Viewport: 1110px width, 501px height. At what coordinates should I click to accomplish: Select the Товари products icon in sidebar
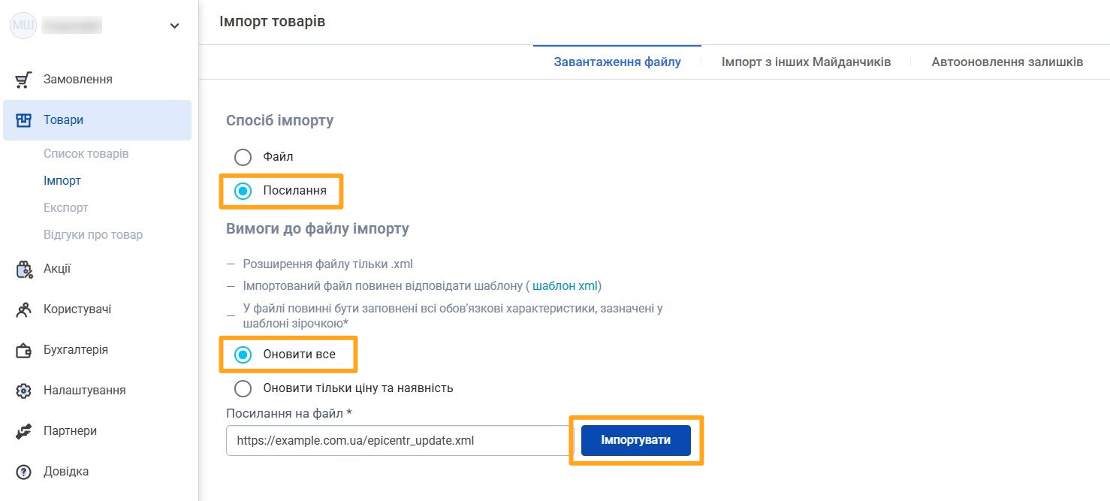point(23,119)
